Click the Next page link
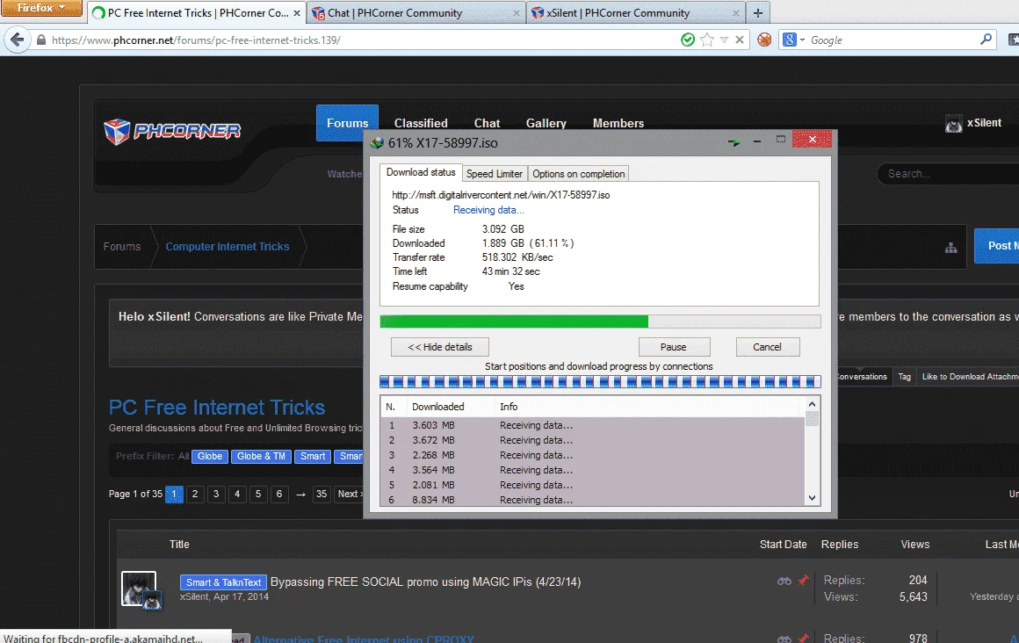Screen dimensions: 1019x643 pos(349,495)
